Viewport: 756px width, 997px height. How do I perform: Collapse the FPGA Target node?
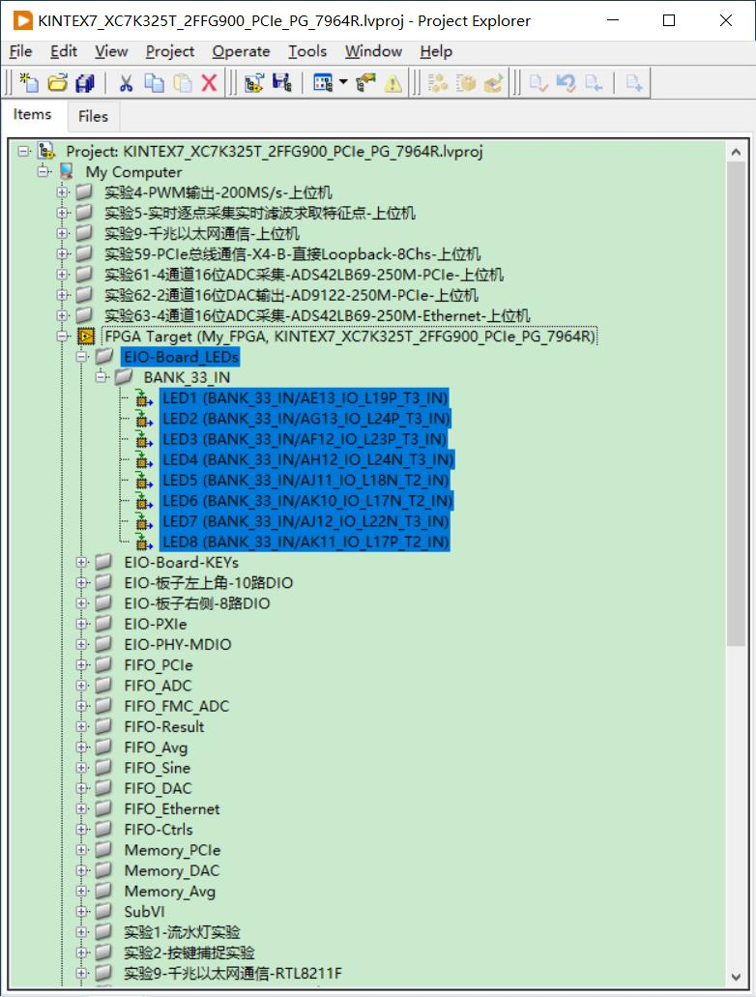(62, 337)
